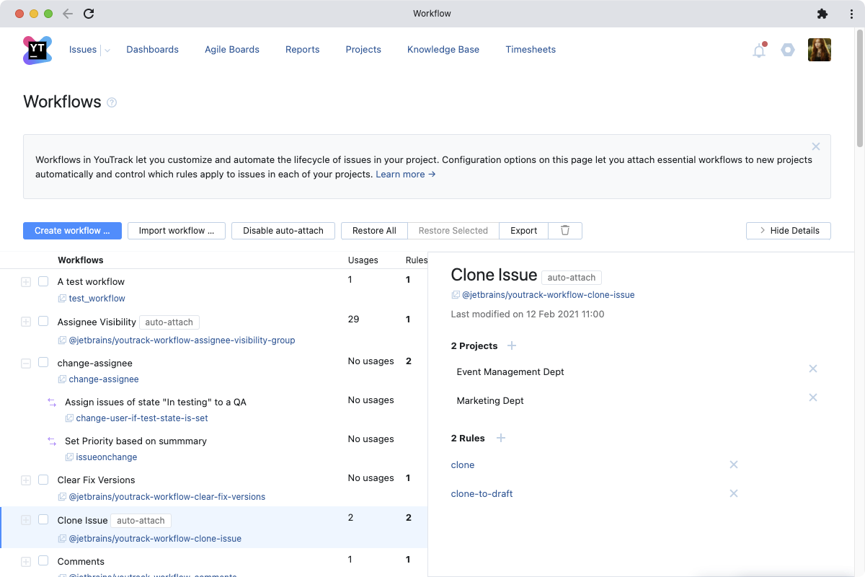The width and height of the screenshot is (865, 577).
Task: Click Restore All button
Action: pos(374,231)
